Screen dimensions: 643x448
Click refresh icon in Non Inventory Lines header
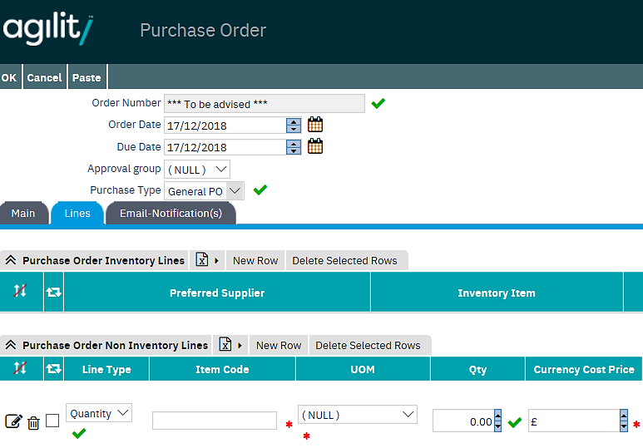[53, 369]
